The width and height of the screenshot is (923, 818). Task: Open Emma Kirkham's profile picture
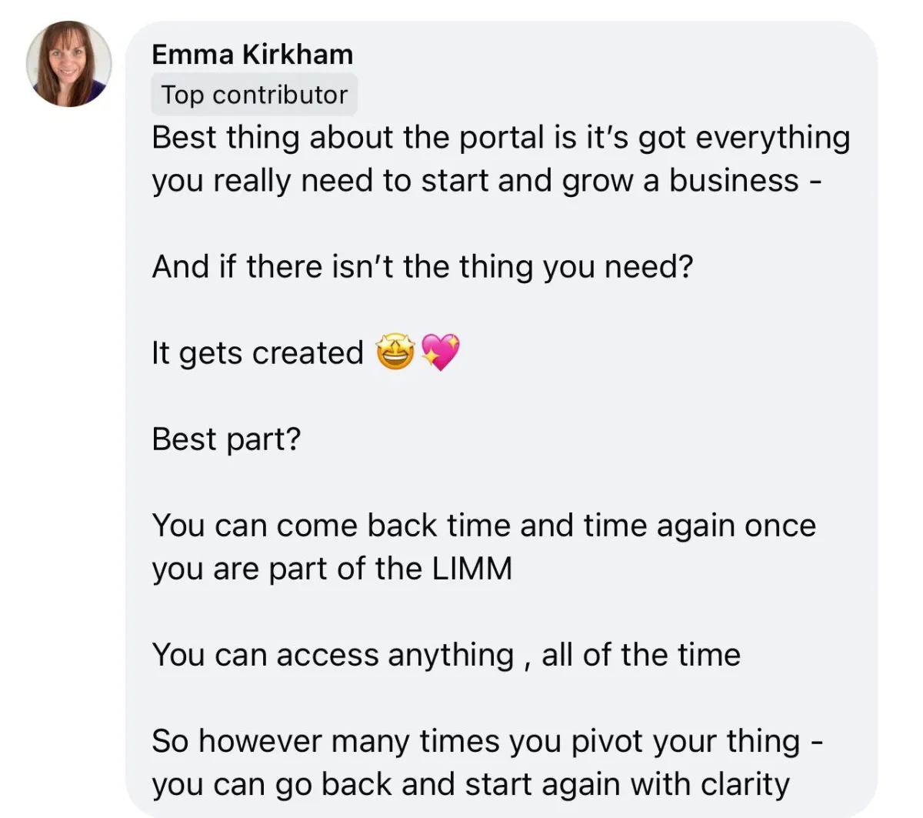[x=69, y=64]
